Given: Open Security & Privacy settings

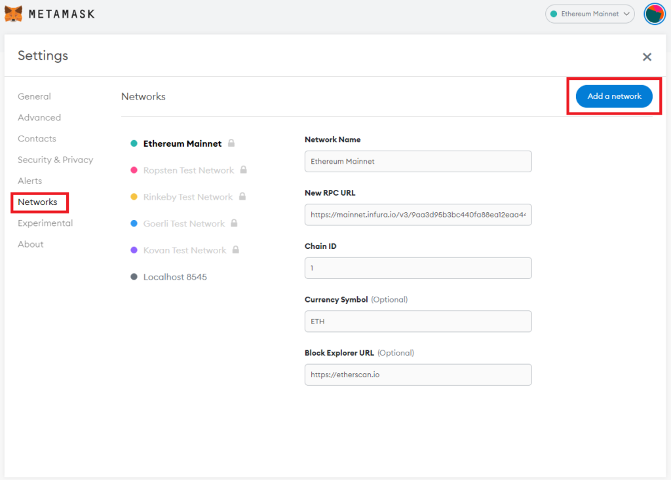Looking at the screenshot, I should click(55, 160).
